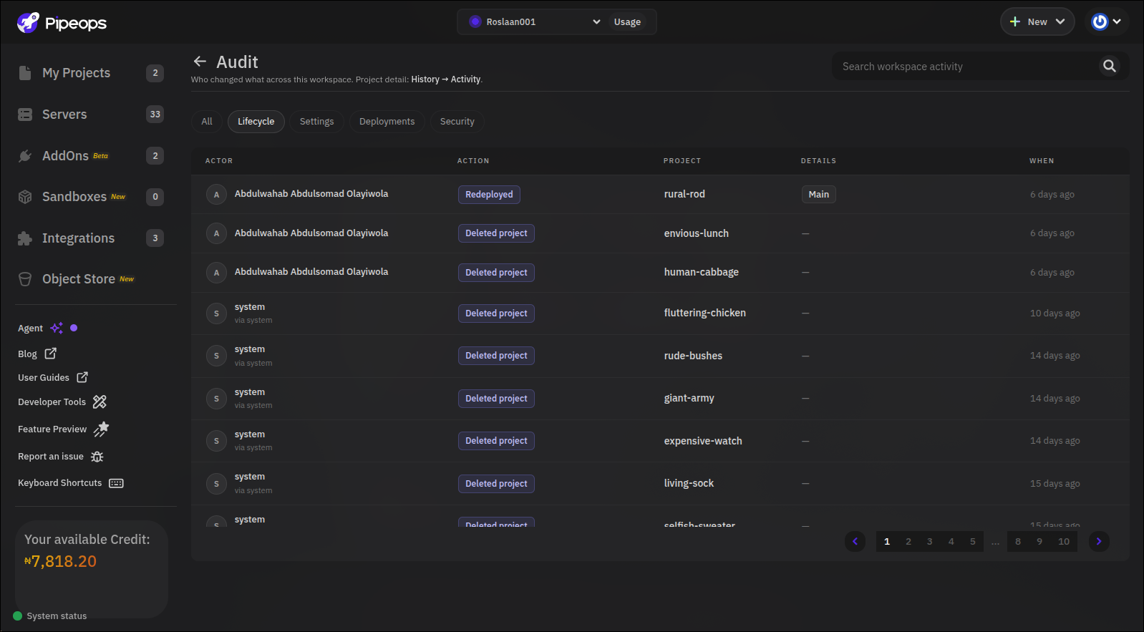Click '10 days ago' timestamp
Screen dimensions: 1144x632
1055,313
